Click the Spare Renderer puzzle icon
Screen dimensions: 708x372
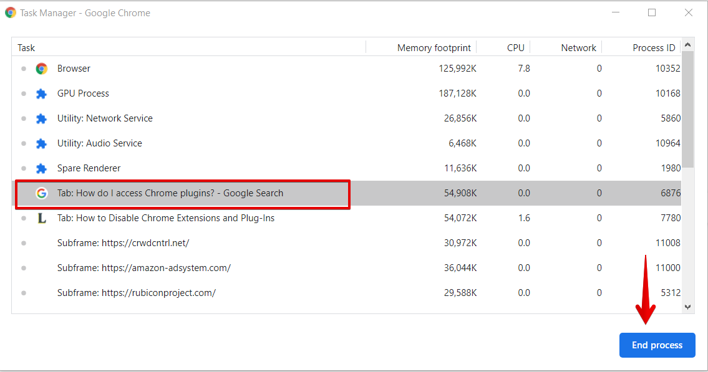[42, 168]
